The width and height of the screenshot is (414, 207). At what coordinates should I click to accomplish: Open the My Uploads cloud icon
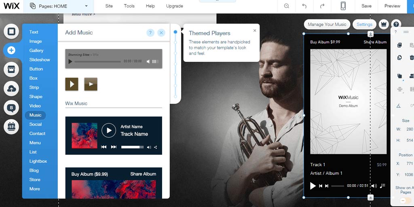[x=11, y=89]
